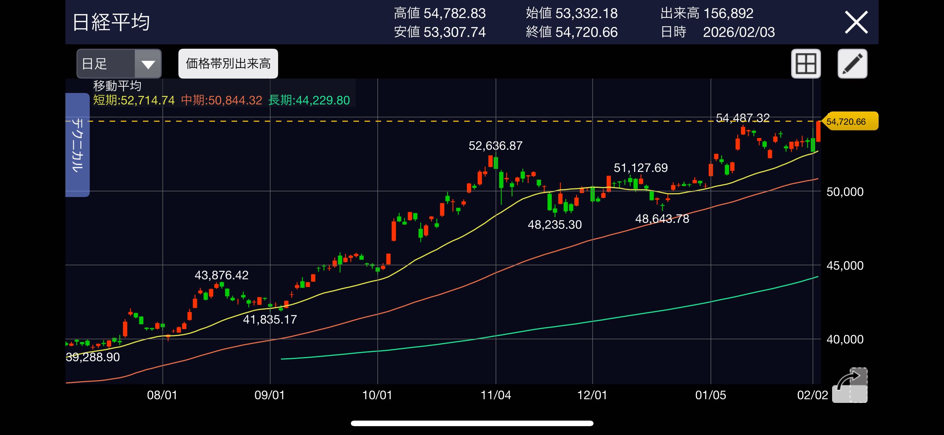Select the 中期 moving average value

coord(222,100)
